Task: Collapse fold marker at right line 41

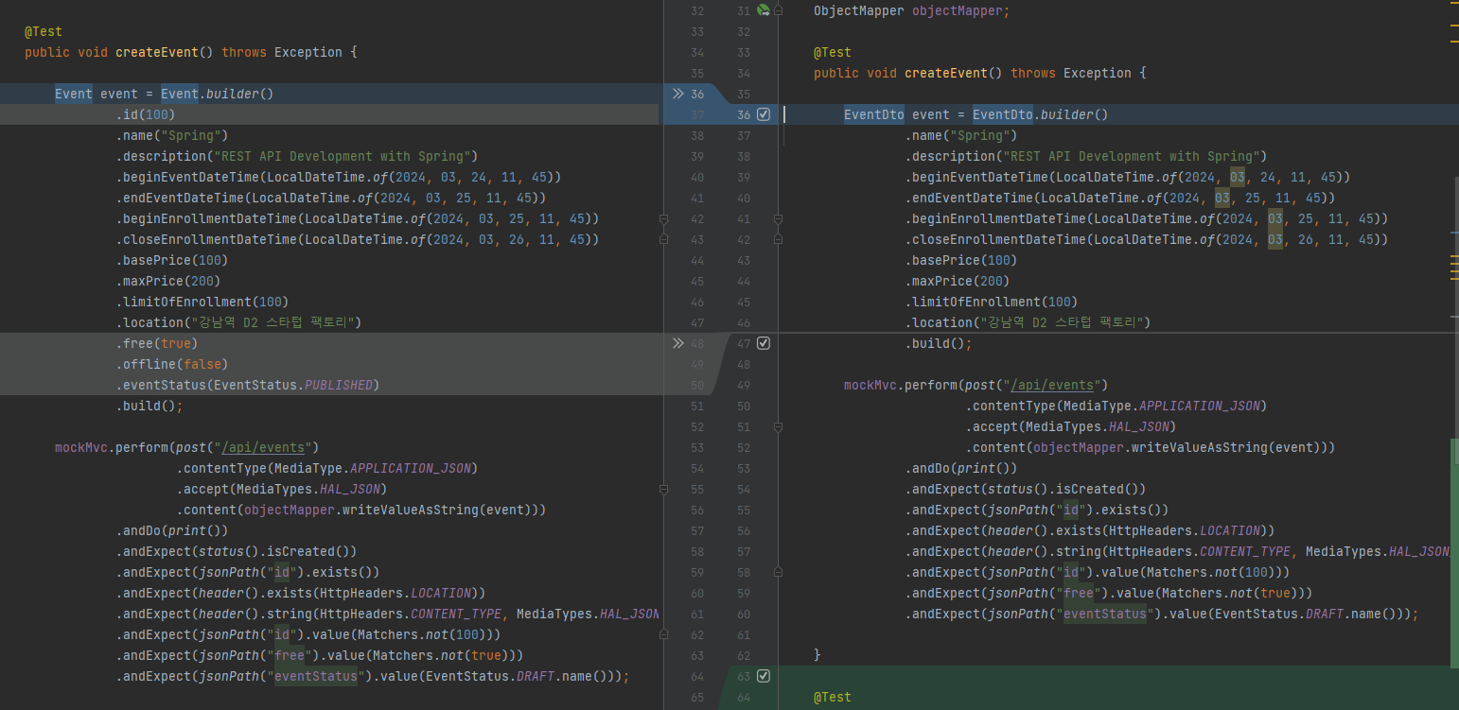Action: point(778,218)
